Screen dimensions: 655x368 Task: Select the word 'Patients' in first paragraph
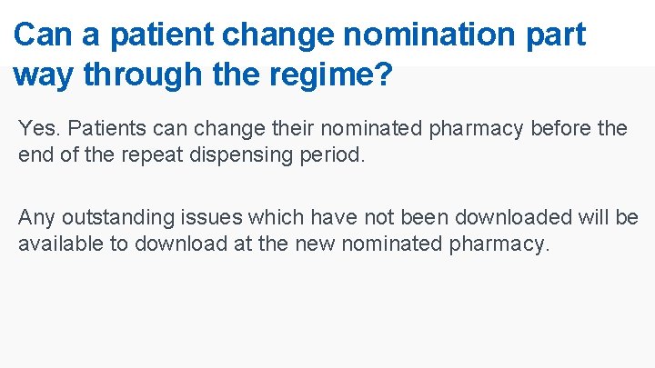pyautogui.click(x=107, y=128)
